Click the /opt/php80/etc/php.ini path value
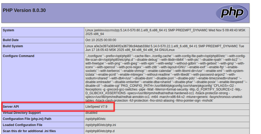Image resolution: width=261 pixels, height=134 pixels. click(x=100, y=125)
